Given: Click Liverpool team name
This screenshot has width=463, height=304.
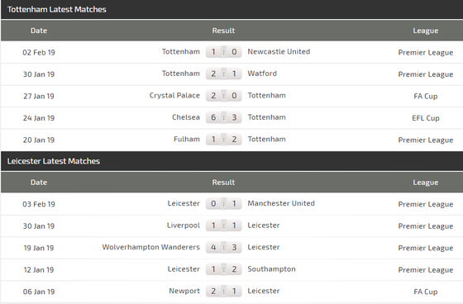Looking at the screenshot, I should click(x=184, y=226).
